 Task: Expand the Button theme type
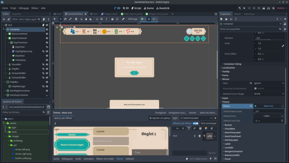click(228, 125)
